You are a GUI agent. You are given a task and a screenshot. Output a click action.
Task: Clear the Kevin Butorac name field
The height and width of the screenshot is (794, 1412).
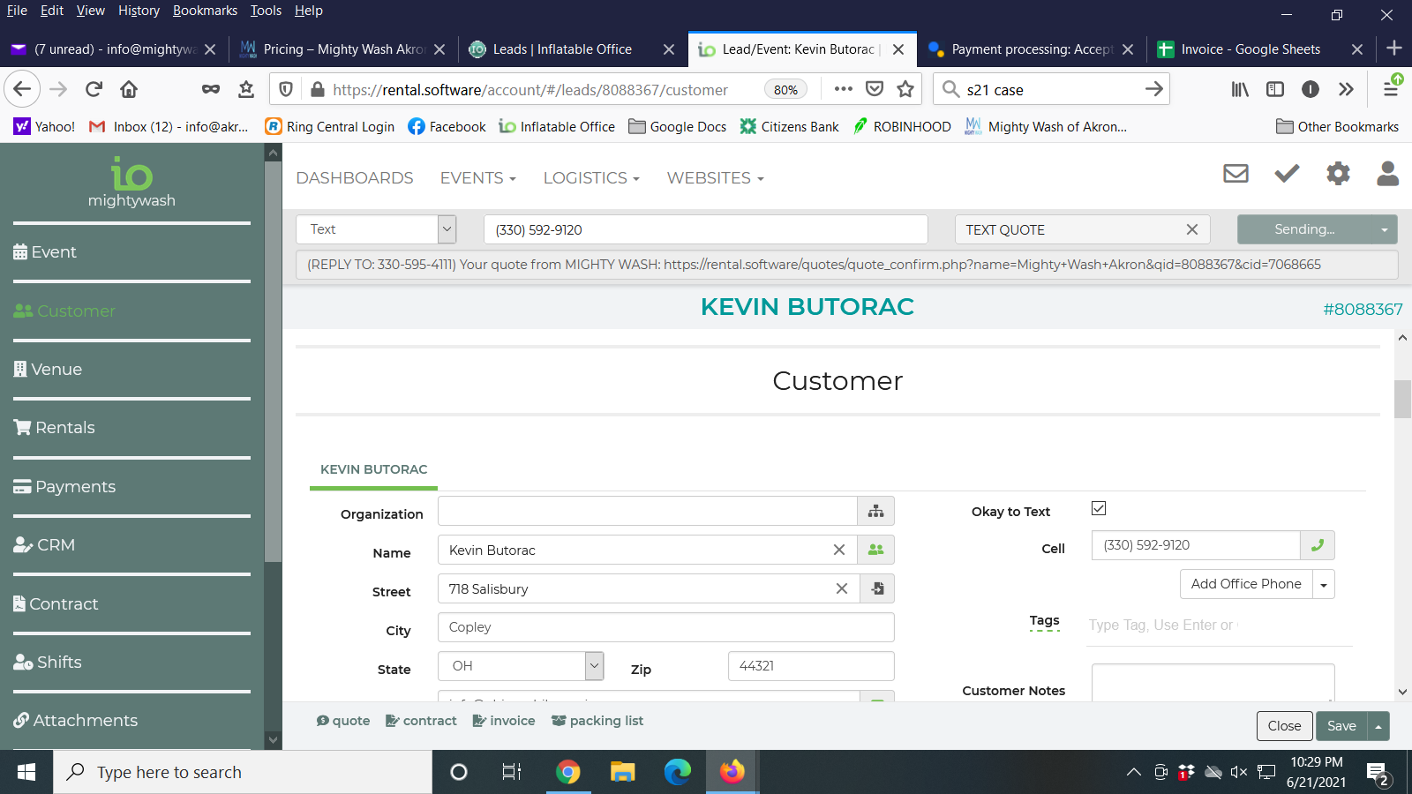click(x=838, y=550)
